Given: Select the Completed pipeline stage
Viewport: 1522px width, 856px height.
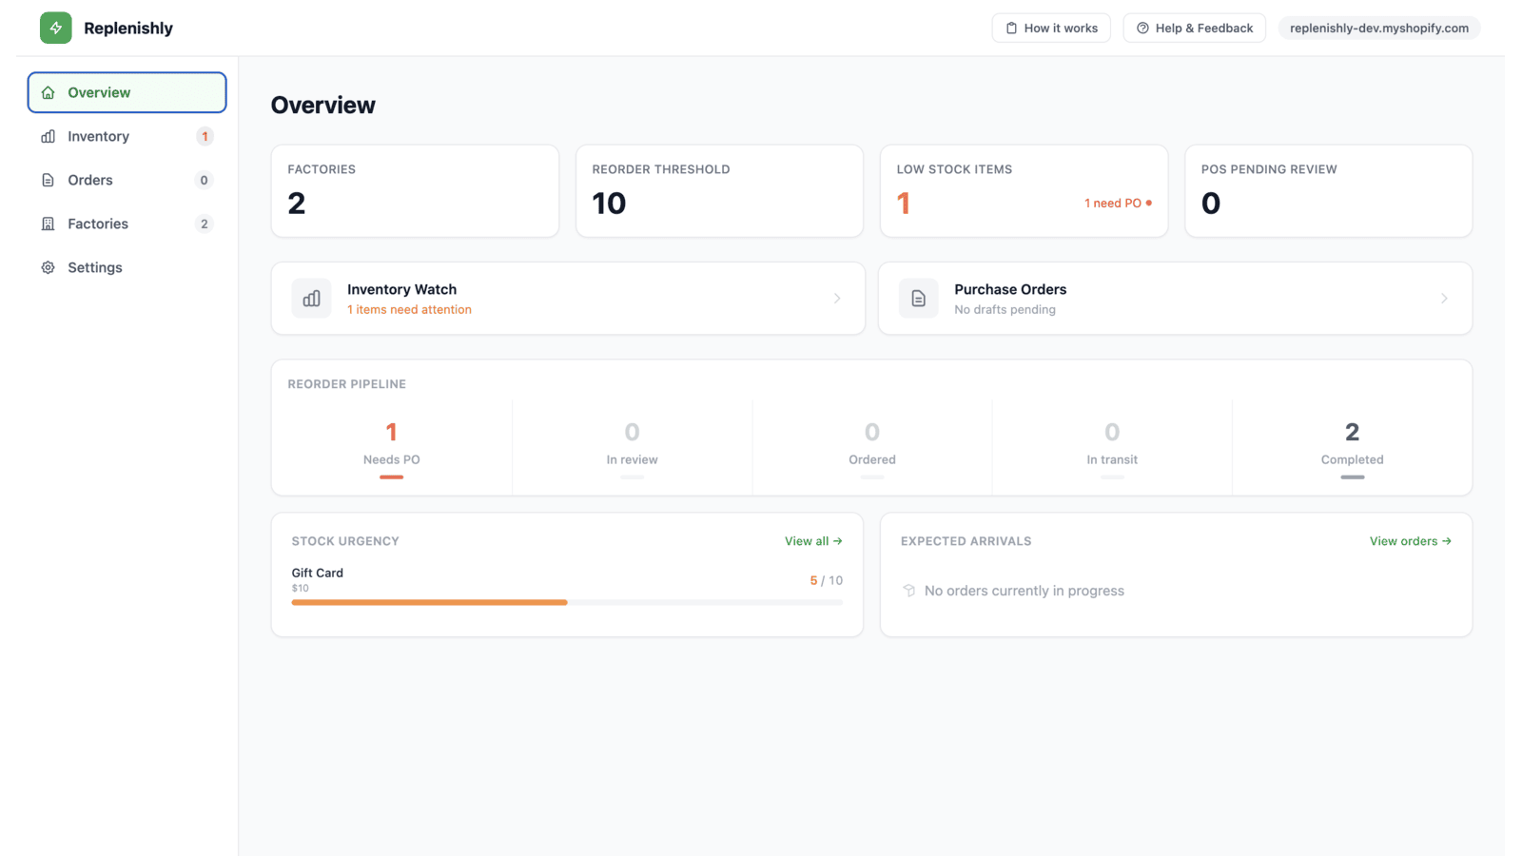Looking at the screenshot, I should pos(1352,447).
